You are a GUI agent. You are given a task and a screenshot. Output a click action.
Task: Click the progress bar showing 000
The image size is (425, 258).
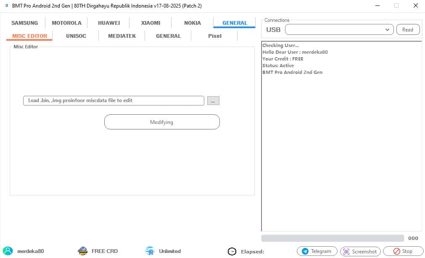pos(332,238)
